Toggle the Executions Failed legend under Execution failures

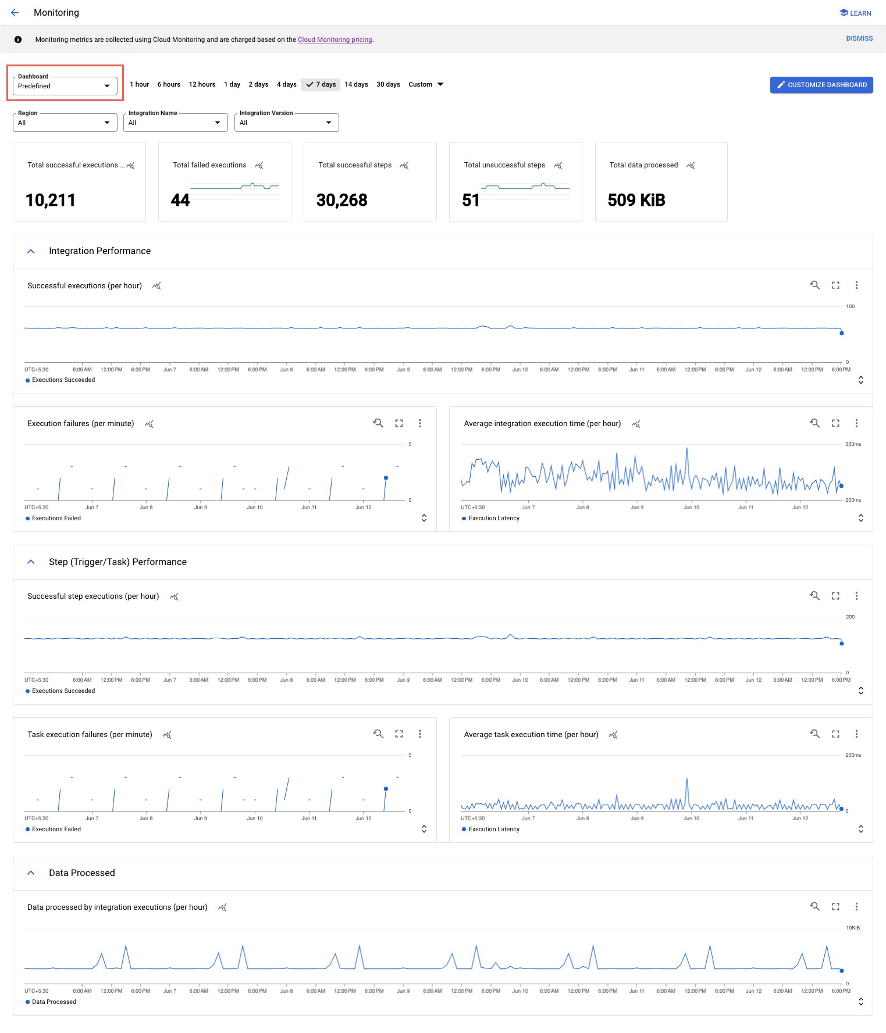[x=56, y=518]
